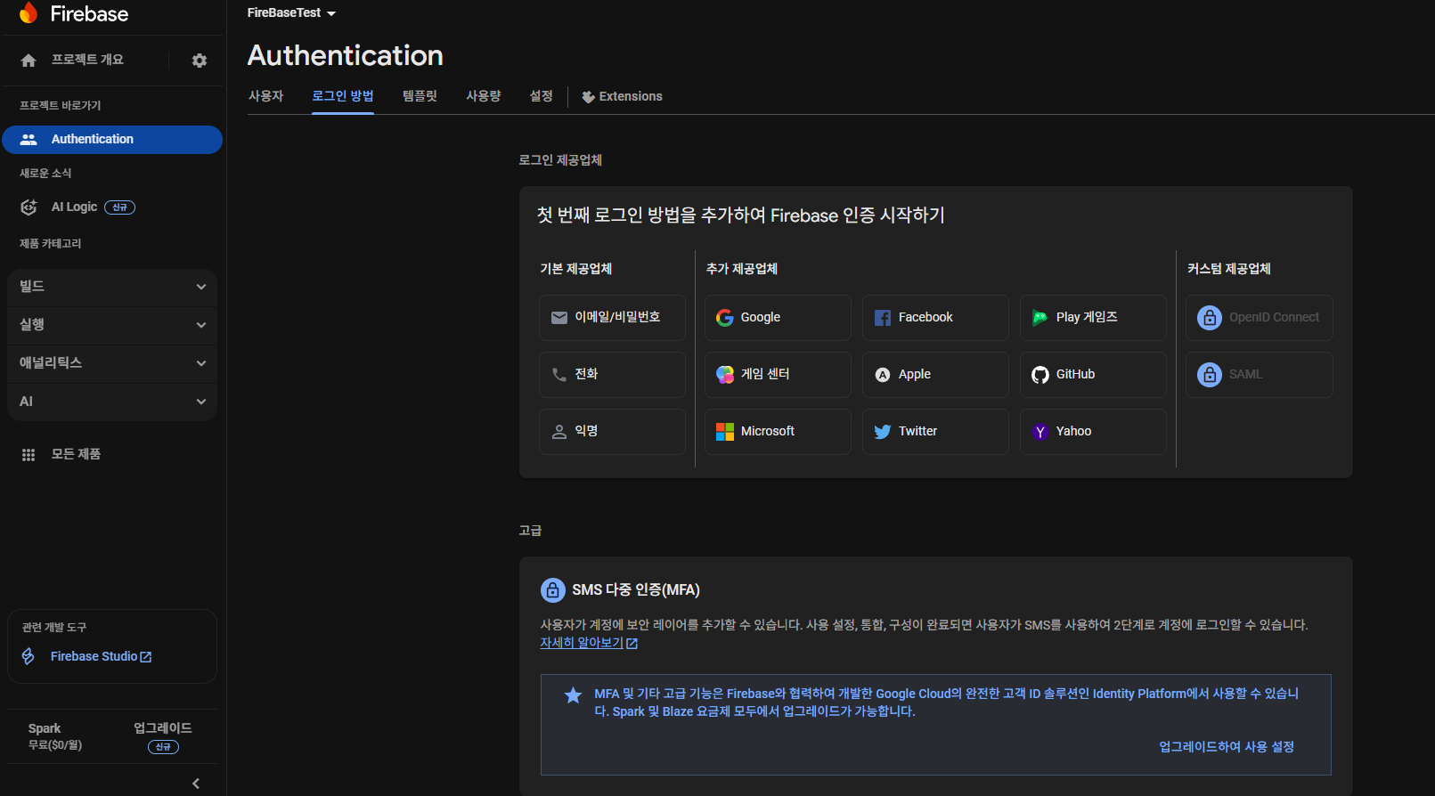Open 모든 제품
Viewport: 1435px width, 796px height.
(76, 454)
